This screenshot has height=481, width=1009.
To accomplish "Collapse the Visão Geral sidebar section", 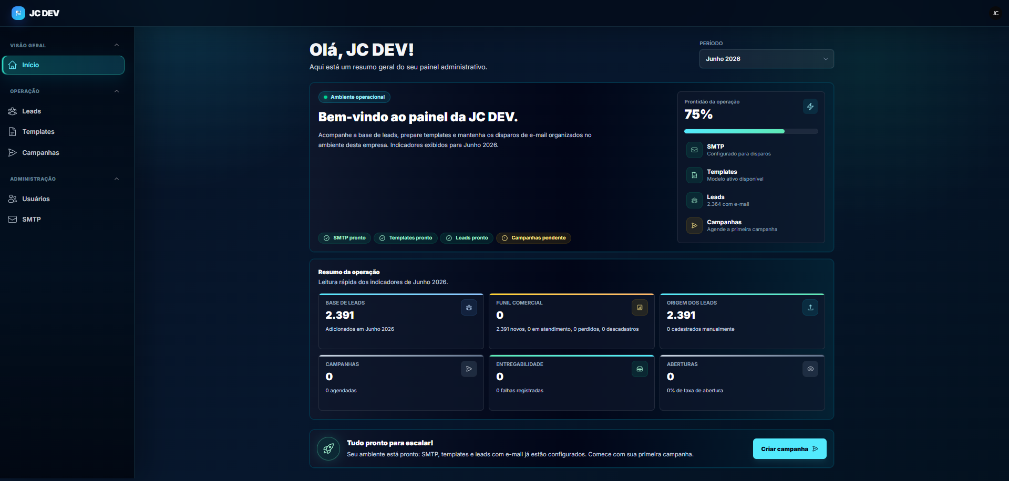I will click(117, 45).
